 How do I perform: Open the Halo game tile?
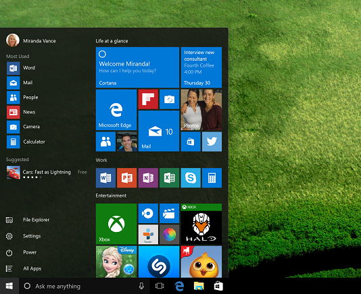point(201,224)
